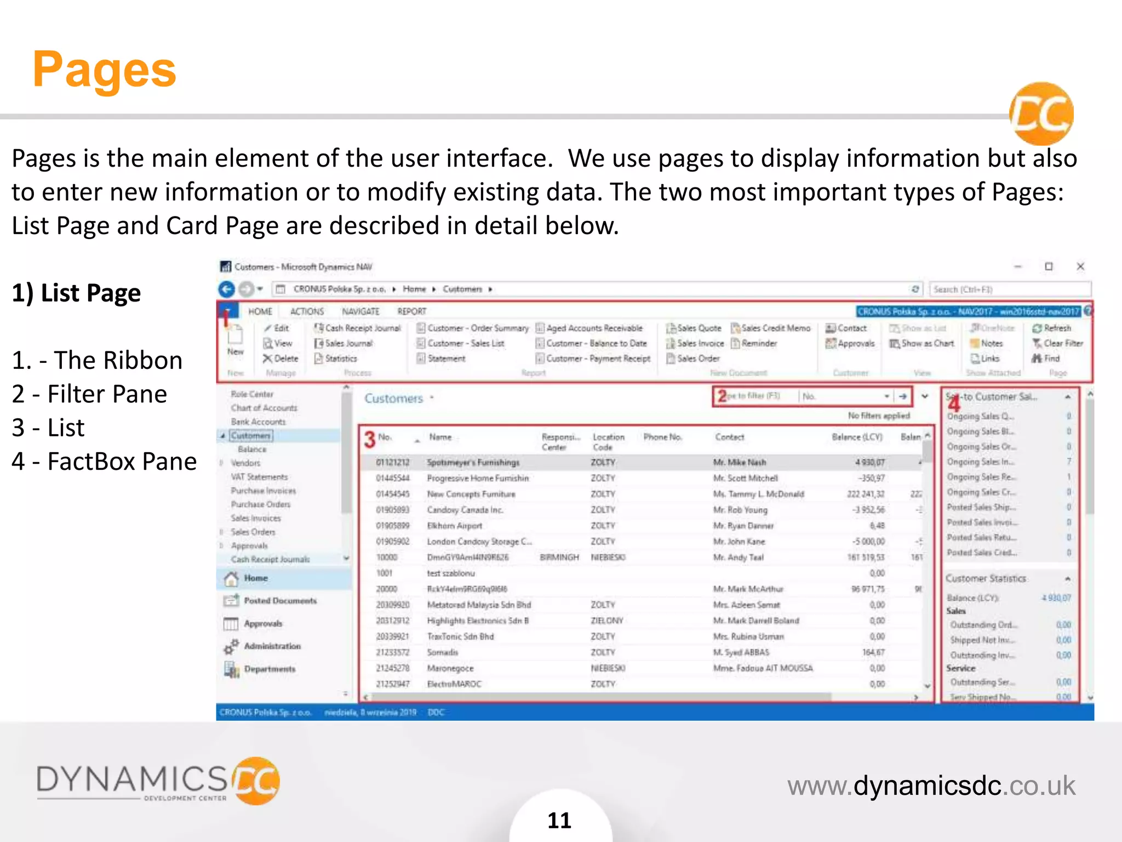The height and width of the screenshot is (842, 1122).
Task: Click the address bar refresh icon
Action: (915, 289)
